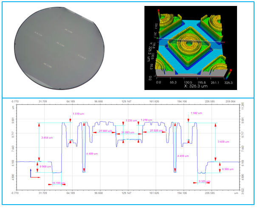The width and height of the screenshot is (257, 208).
Task: Select the 27.926 um width measurement label
Action: [157, 131]
